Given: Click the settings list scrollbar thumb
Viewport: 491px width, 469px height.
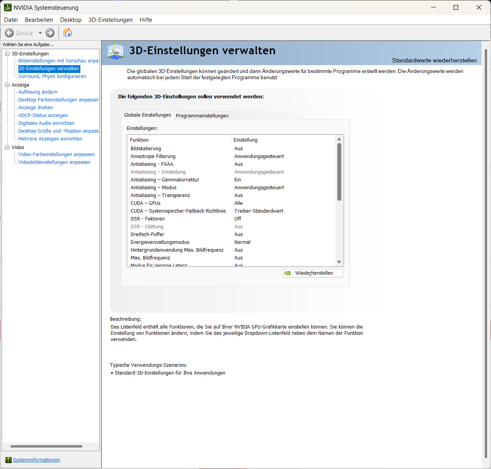Looking at the screenshot, I should point(339,172).
